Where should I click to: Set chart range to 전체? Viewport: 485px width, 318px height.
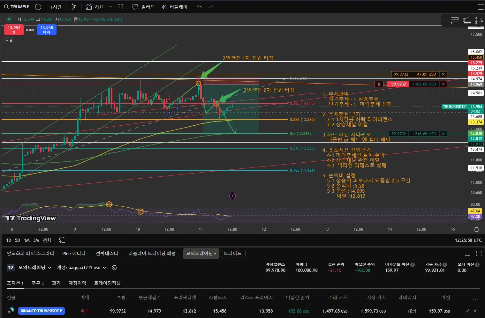[47, 240]
